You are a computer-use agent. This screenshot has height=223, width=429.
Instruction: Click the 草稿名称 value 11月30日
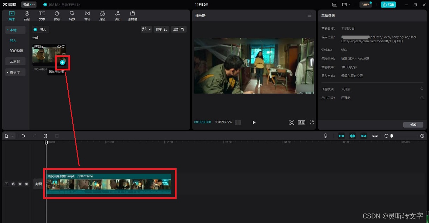click(x=348, y=28)
